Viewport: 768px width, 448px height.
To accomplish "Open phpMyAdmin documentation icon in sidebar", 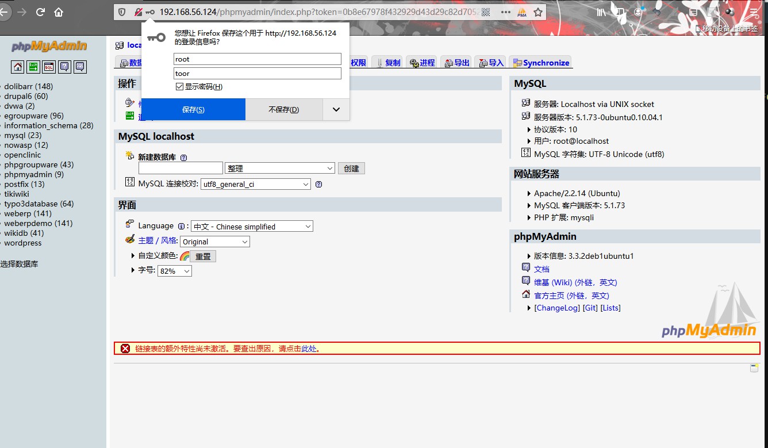I will click(x=64, y=67).
